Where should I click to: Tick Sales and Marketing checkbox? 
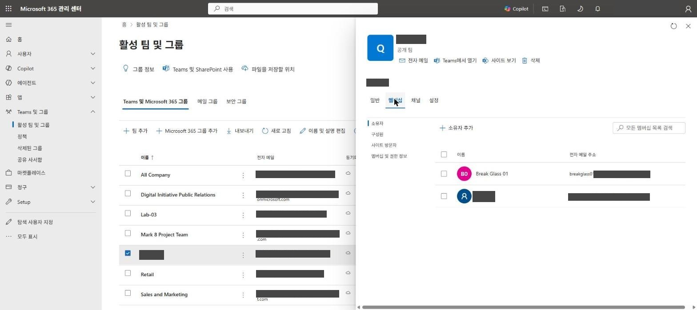pos(128,293)
